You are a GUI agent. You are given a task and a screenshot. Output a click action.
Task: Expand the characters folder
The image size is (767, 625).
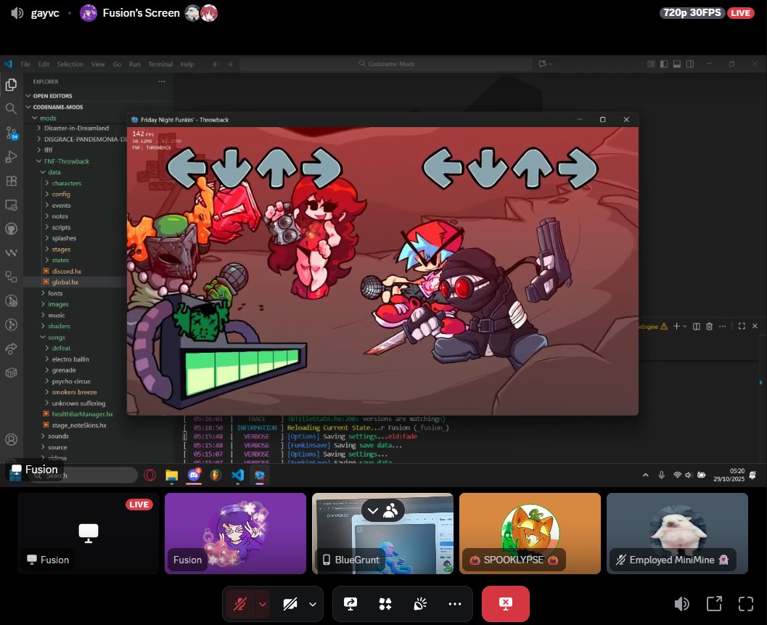click(x=66, y=183)
